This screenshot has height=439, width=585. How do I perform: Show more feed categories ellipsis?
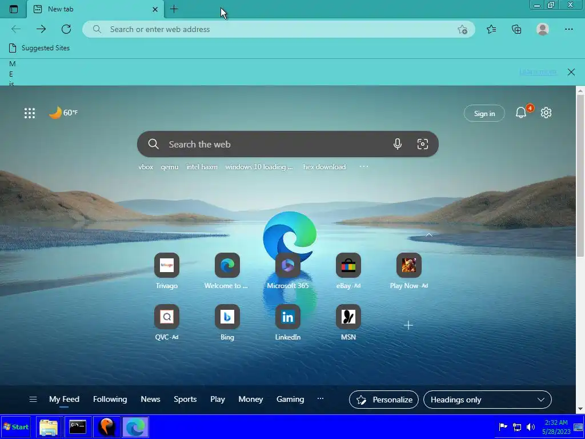tap(320, 398)
